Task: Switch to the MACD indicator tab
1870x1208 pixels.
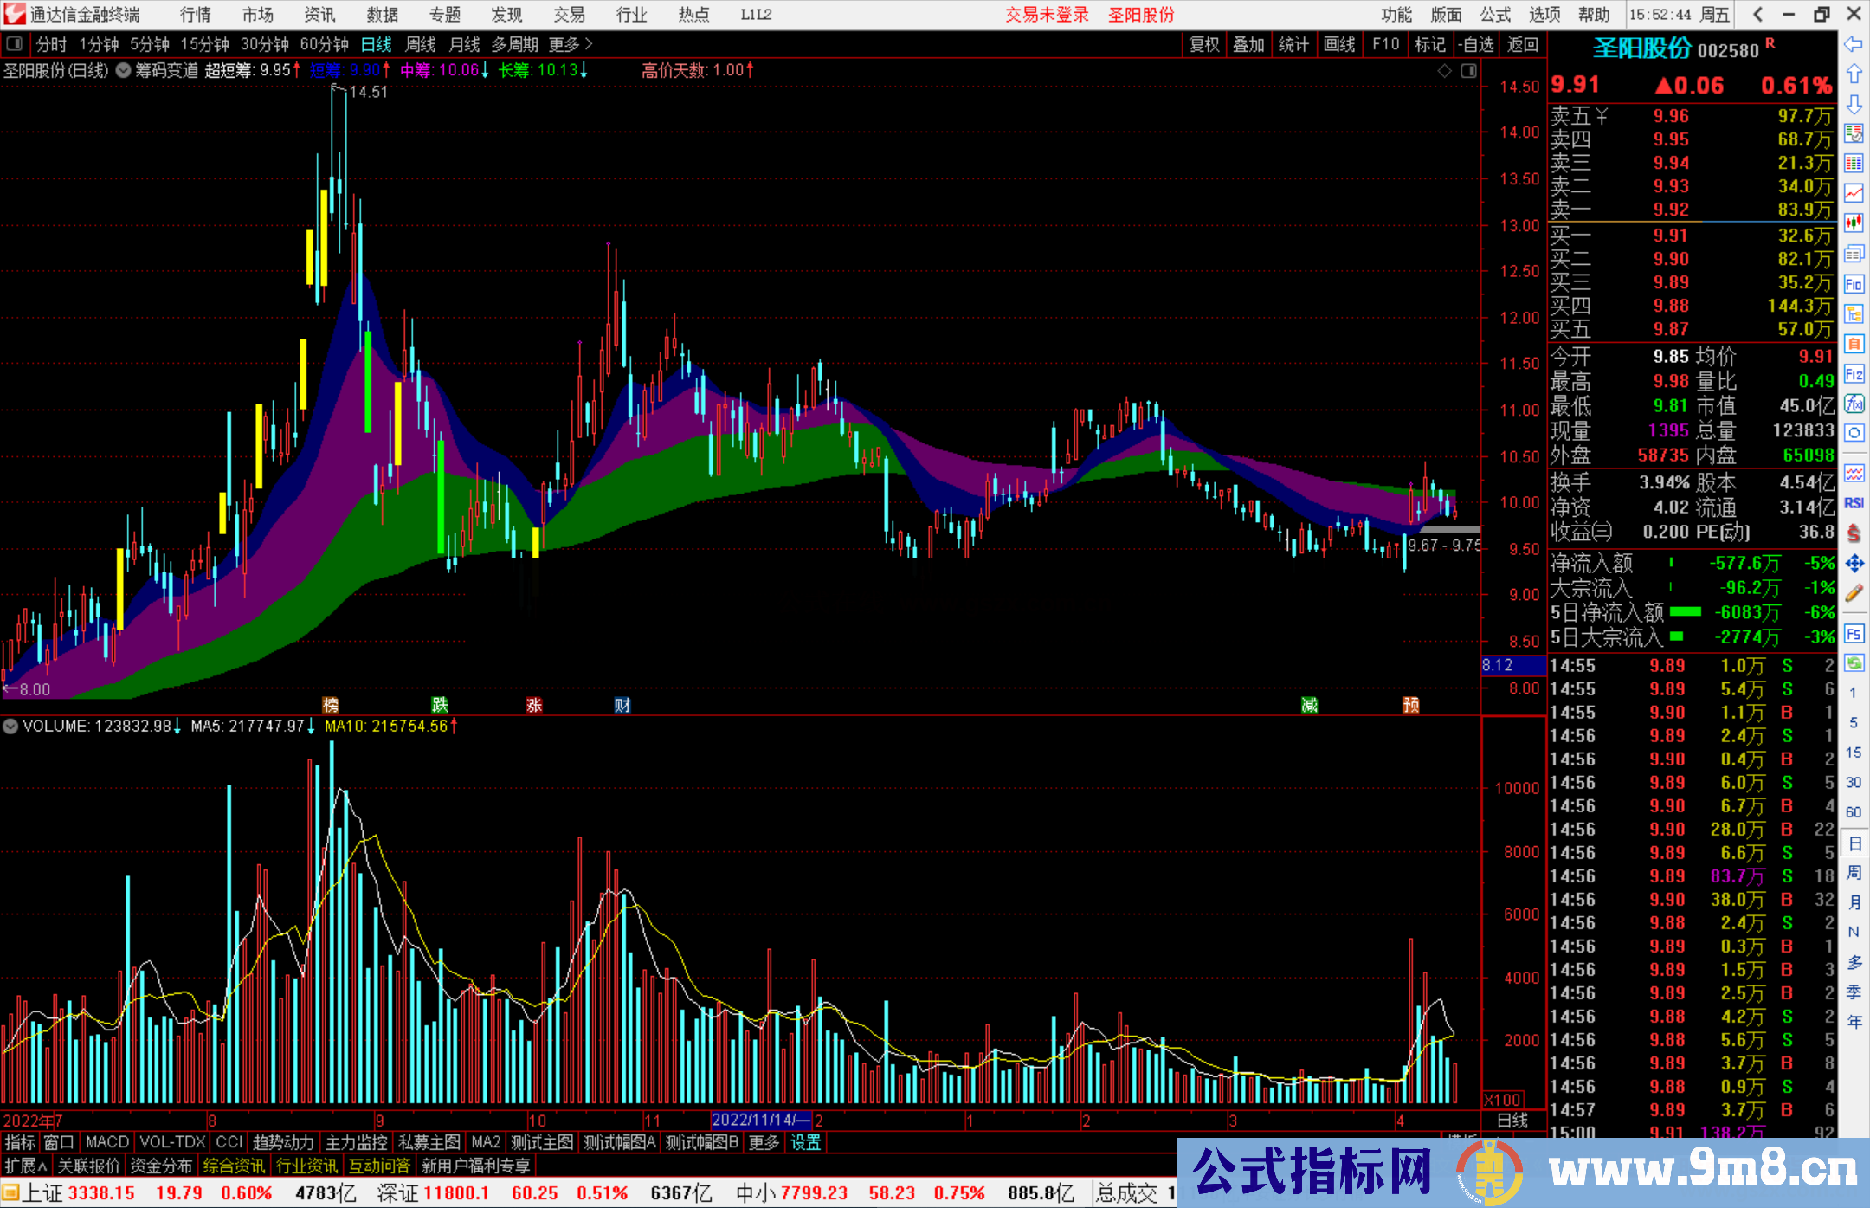Action: [x=106, y=1142]
